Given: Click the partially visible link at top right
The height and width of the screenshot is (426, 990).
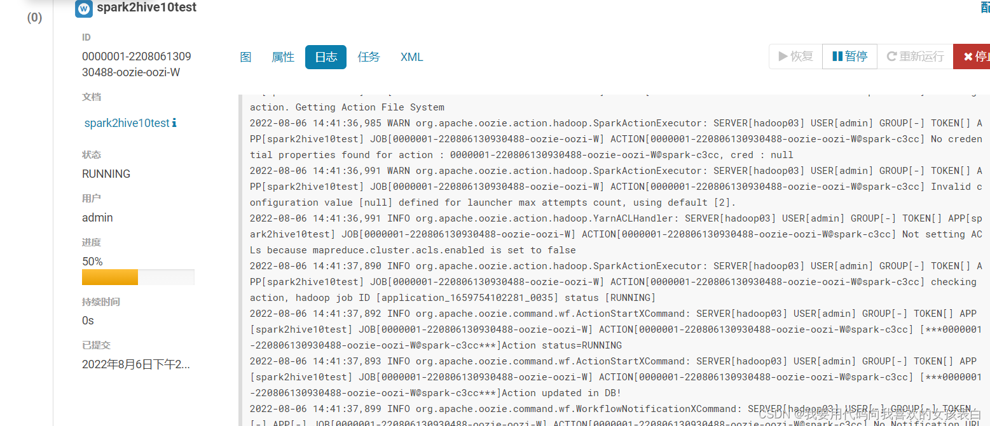Looking at the screenshot, I should (985, 8).
